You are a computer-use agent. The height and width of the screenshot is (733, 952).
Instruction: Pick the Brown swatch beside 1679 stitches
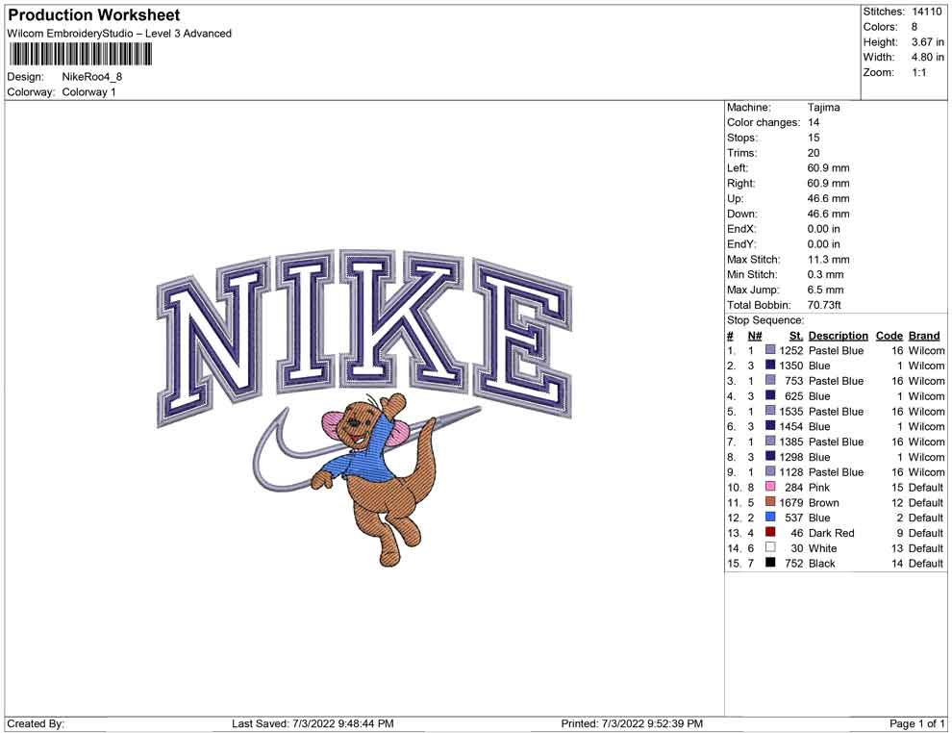[770, 501]
